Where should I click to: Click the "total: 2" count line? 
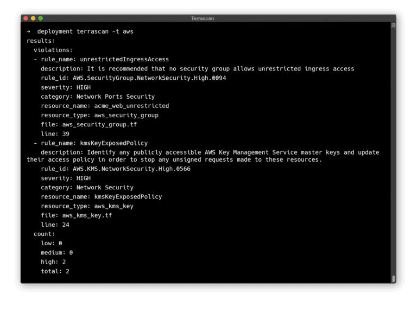point(55,271)
